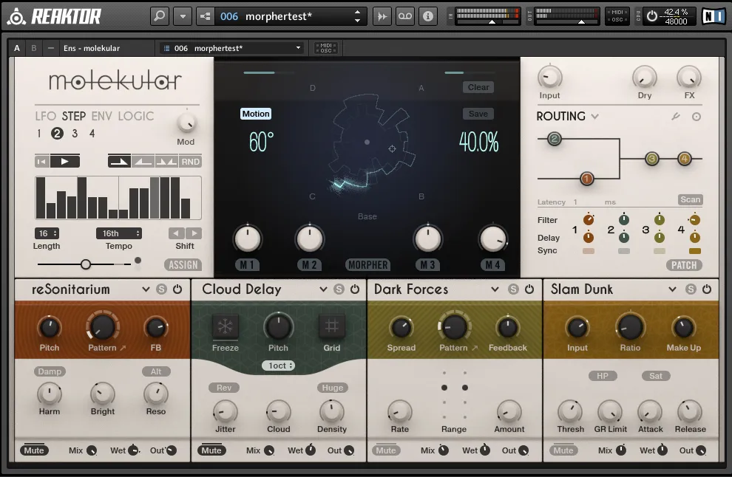Shift the step pattern right
This screenshot has height=477, width=732.
pyautogui.click(x=194, y=233)
